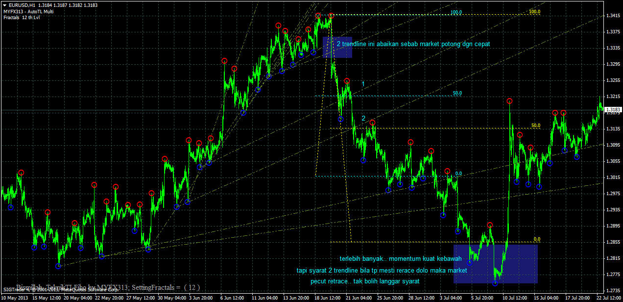Click the 1.2775 price axis label

pyautogui.click(x=614, y=275)
